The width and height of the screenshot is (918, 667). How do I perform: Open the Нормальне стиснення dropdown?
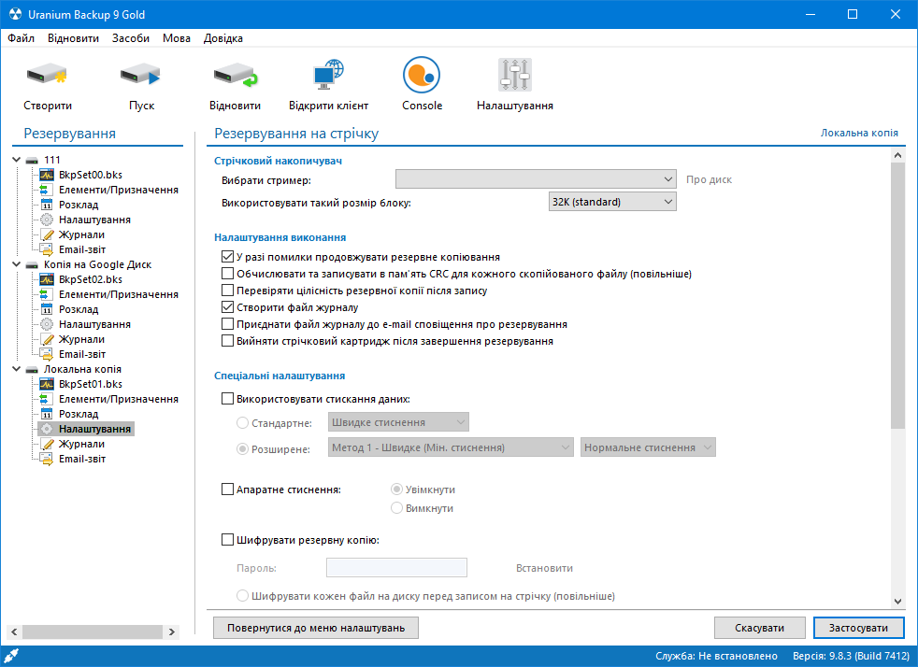(648, 447)
